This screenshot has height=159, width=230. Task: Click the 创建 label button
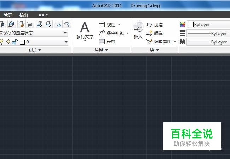point(159,24)
